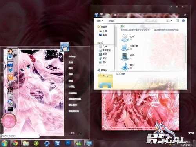This screenshot has height=147, width=196.
Task: Select 家庭组 in Explorer navigation pane
Action: [x=102, y=70]
